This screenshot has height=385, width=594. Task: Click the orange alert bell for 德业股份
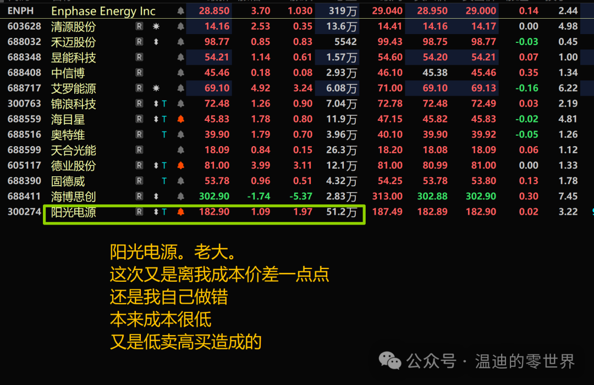pos(181,165)
